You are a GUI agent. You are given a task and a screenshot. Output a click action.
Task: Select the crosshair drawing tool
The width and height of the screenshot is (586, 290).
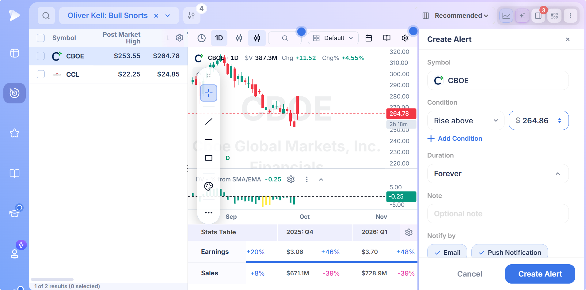[209, 93]
